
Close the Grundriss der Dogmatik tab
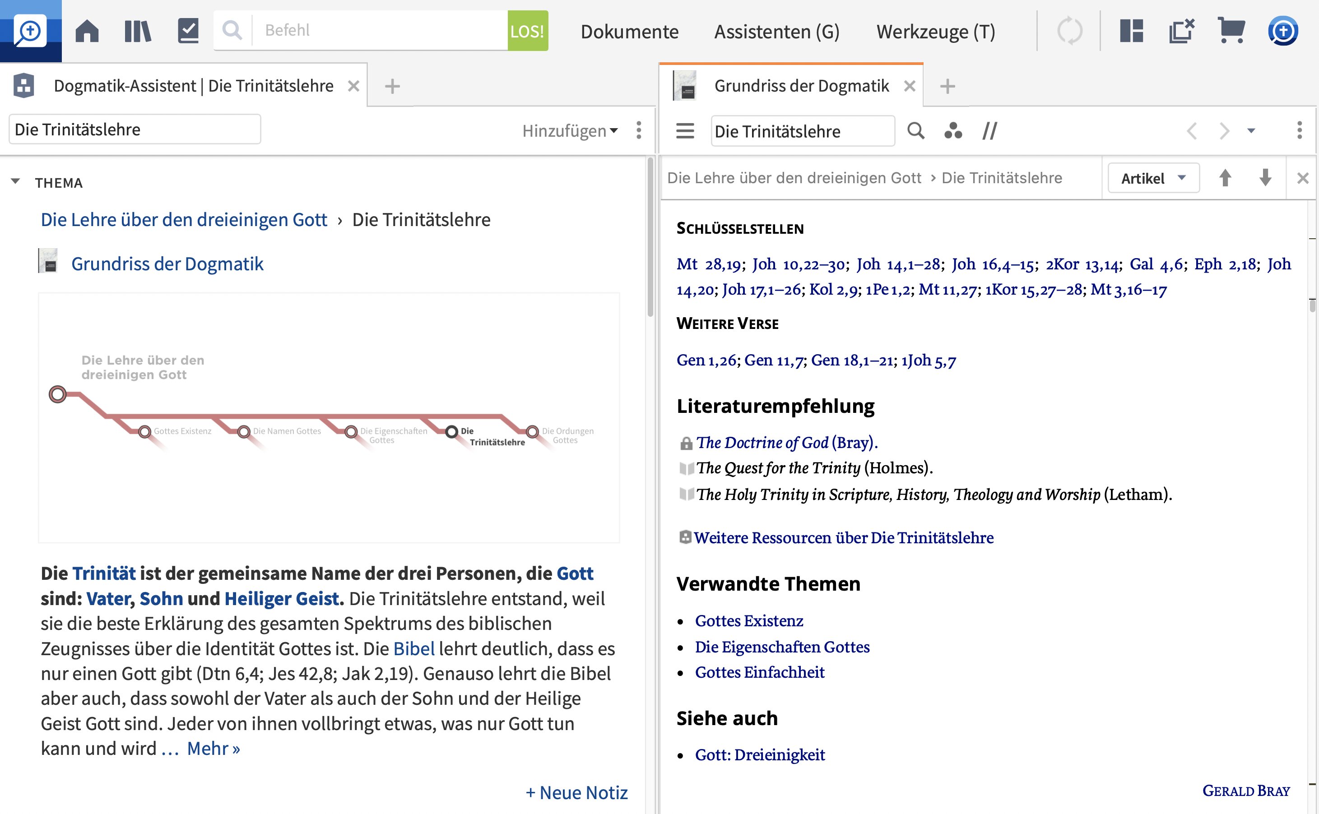click(909, 86)
